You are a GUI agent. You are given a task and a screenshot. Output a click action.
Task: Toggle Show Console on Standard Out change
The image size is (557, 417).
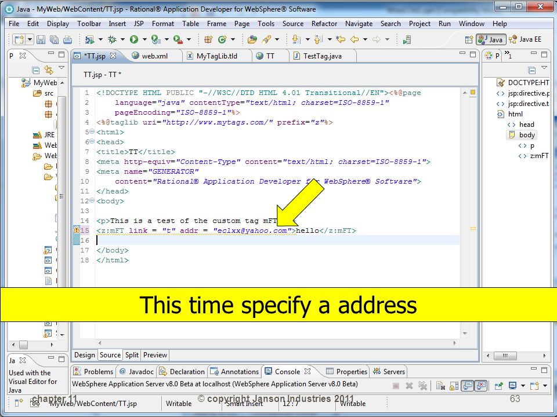pyautogui.click(x=468, y=386)
